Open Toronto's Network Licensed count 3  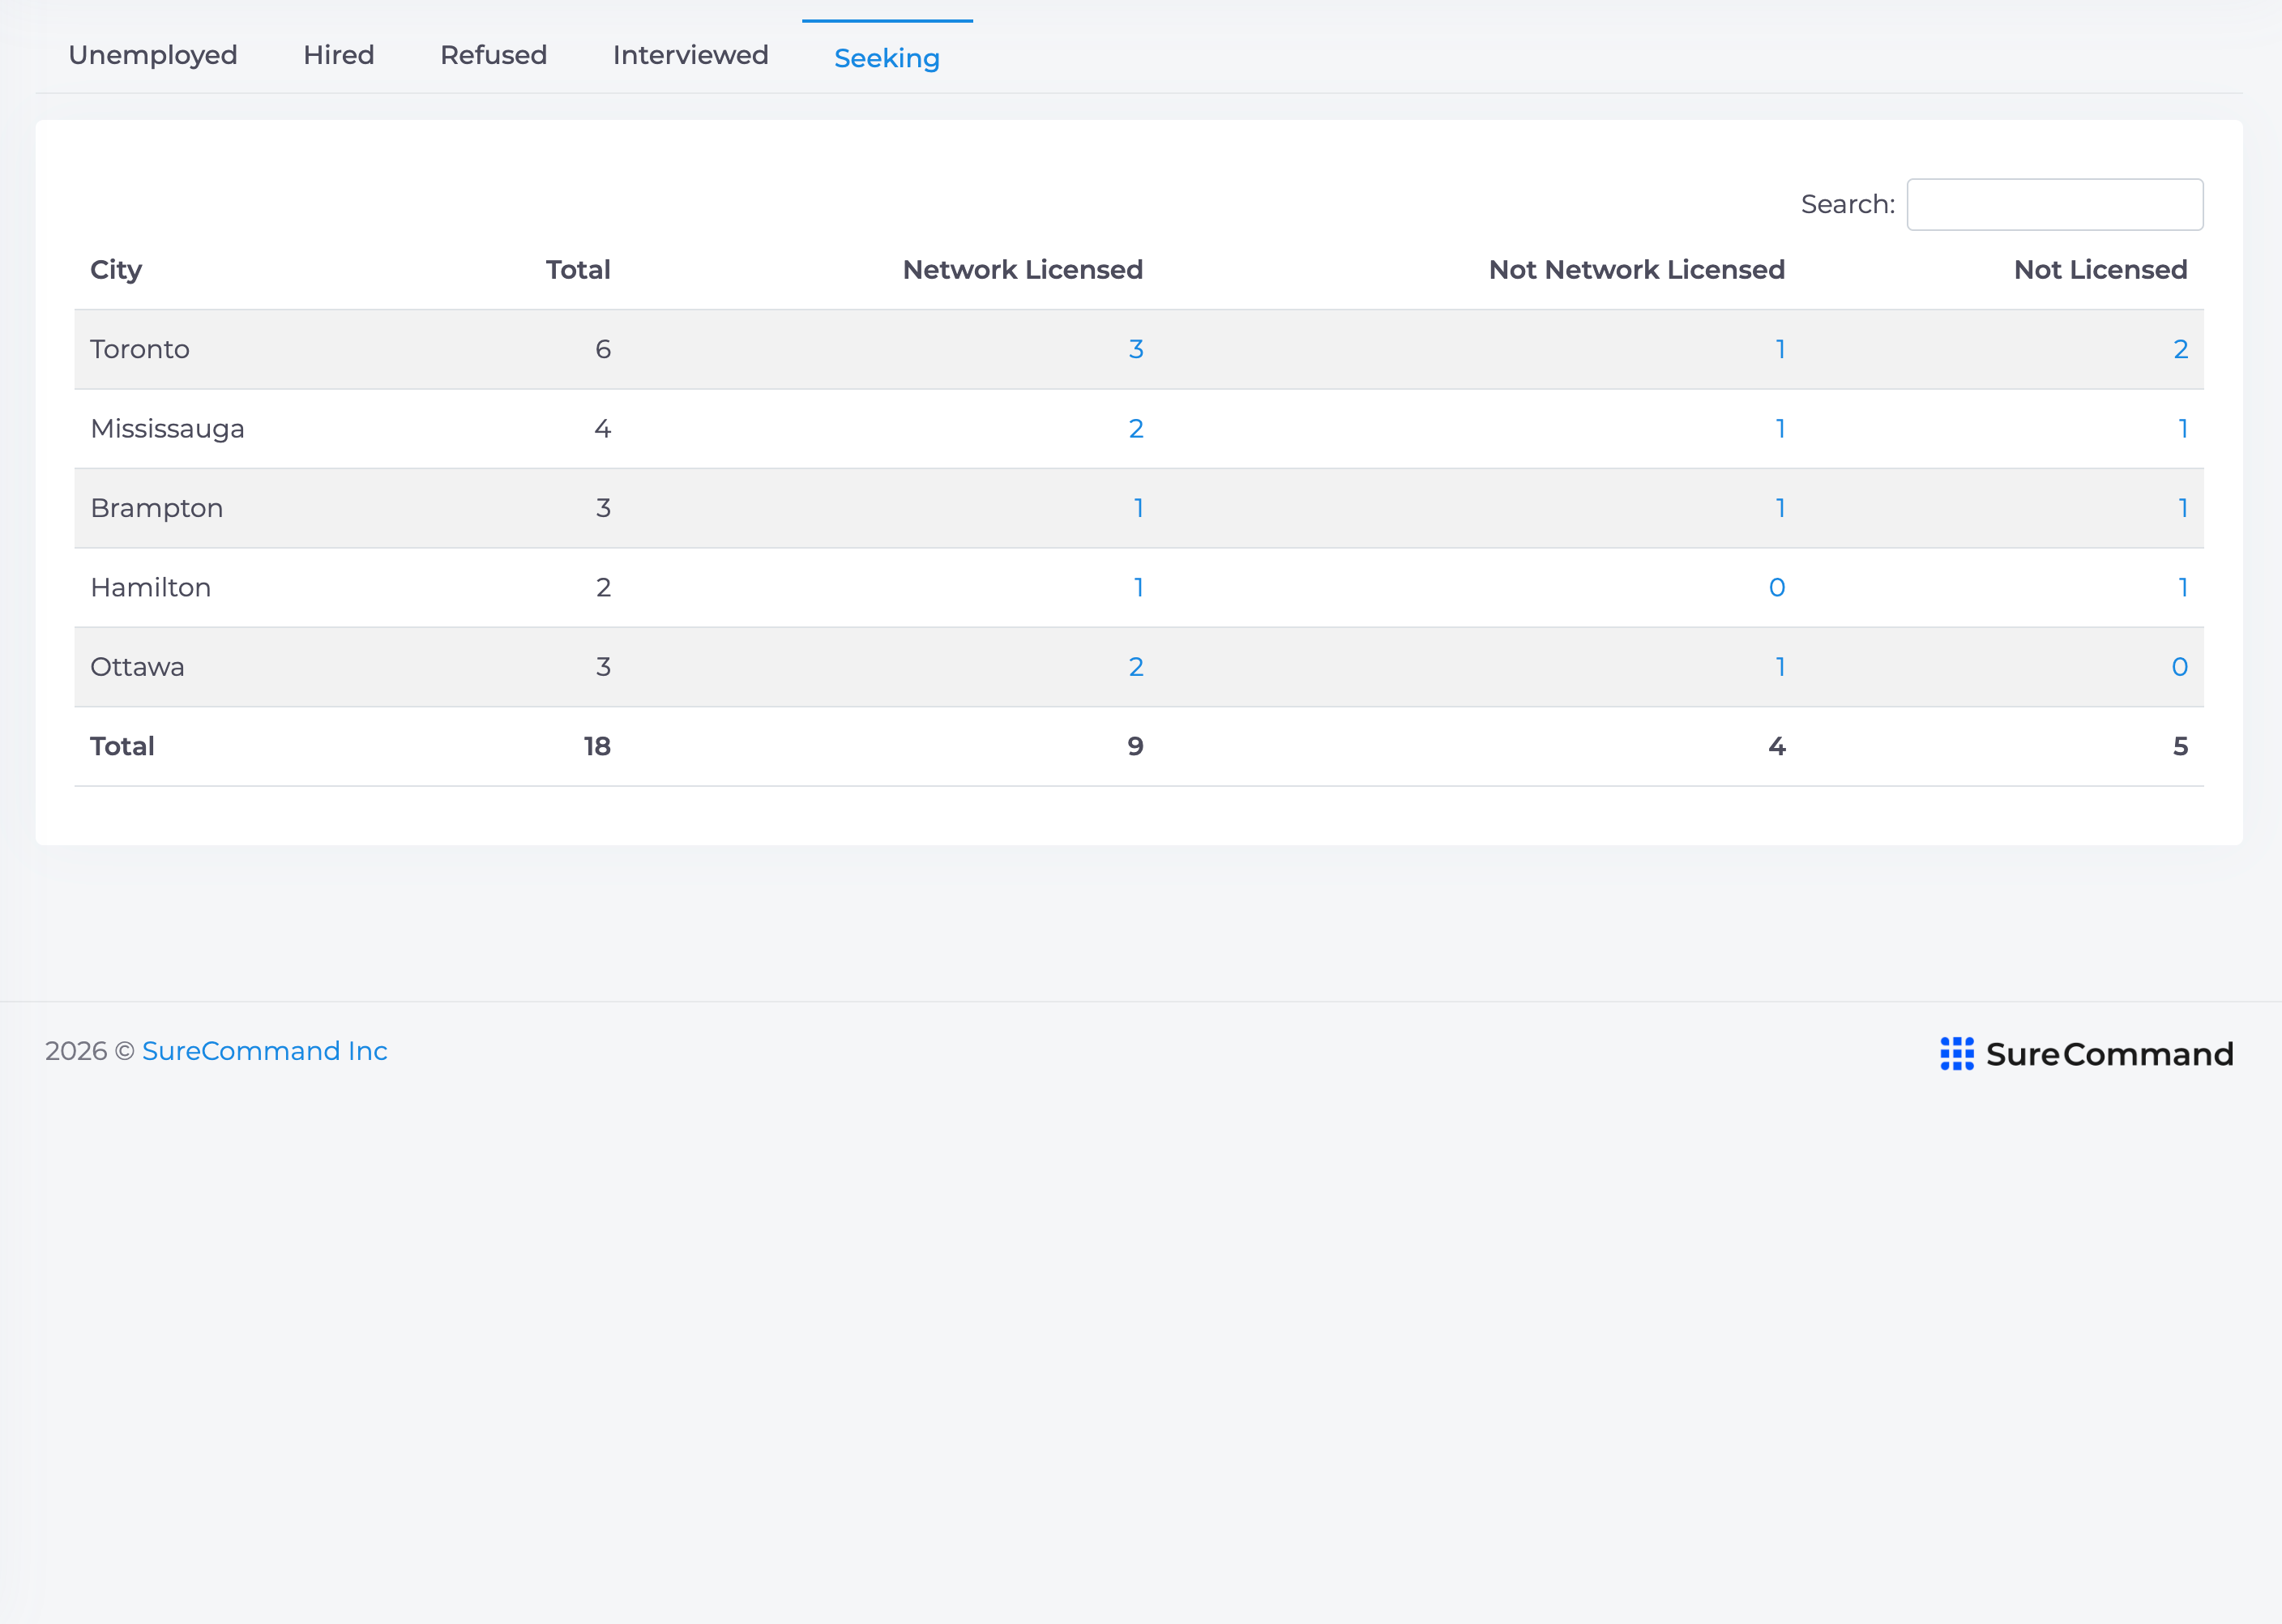(x=1136, y=349)
